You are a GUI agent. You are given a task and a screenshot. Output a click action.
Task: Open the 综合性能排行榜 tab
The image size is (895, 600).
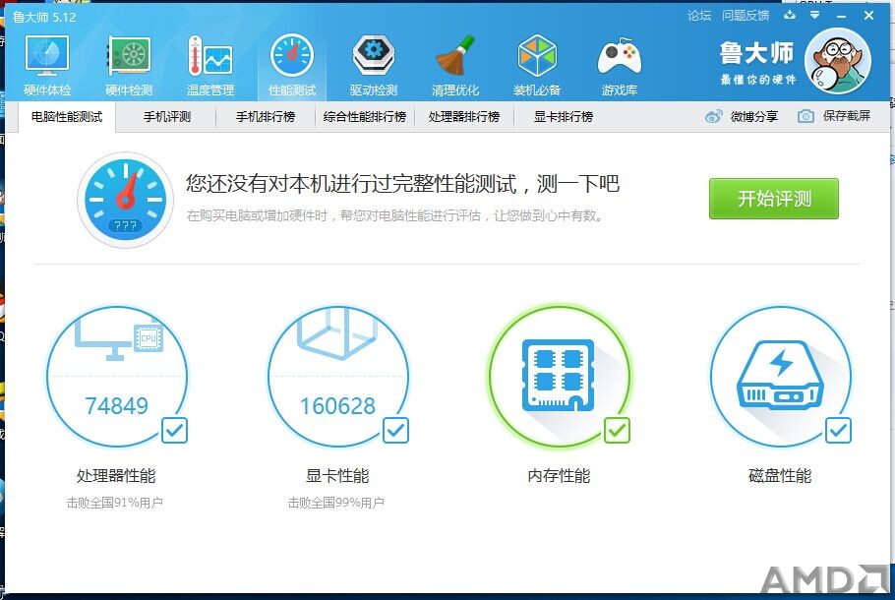click(364, 117)
